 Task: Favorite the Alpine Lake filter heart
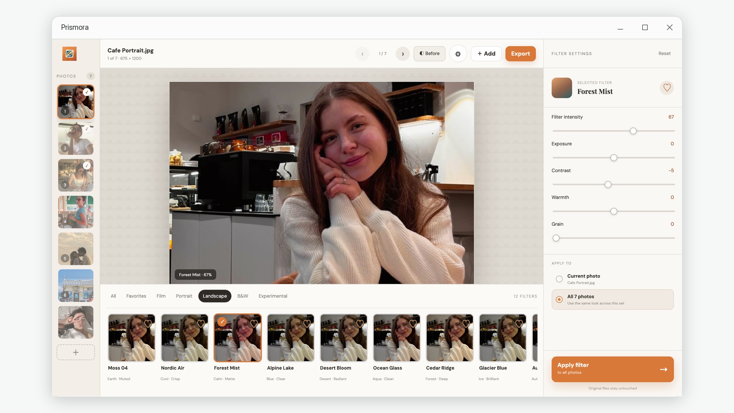pyautogui.click(x=307, y=324)
